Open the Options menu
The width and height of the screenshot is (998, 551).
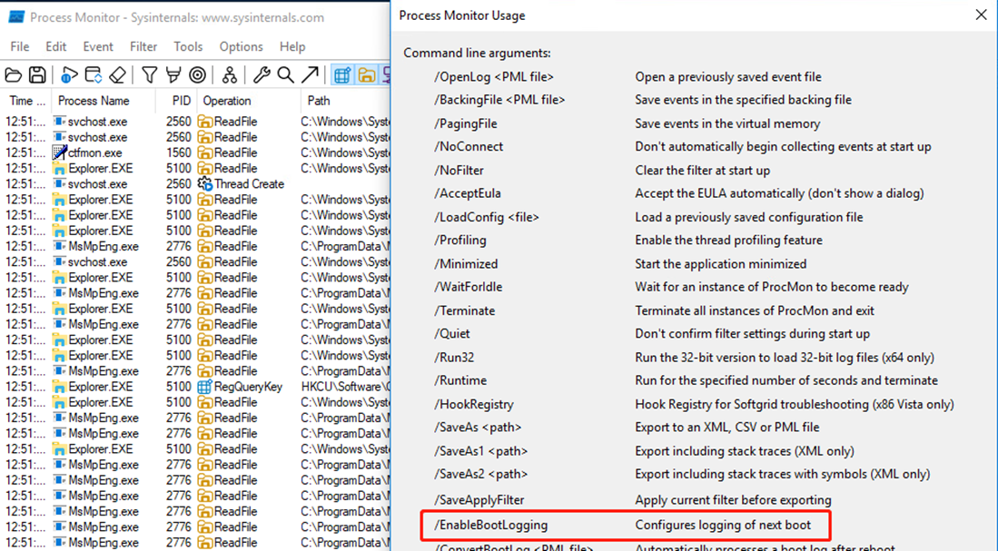click(241, 46)
